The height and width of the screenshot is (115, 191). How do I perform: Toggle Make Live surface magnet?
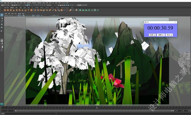tap(45, 5)
